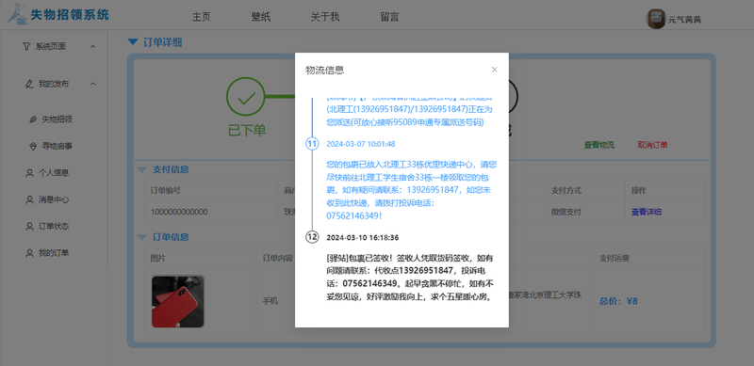Click the step 12 timeline marker
Image resolution: width=754 pixels, height=366 pixels.
312,237
